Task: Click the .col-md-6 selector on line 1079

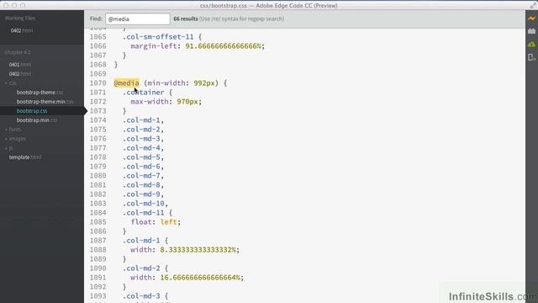Action: pos(141,167)
